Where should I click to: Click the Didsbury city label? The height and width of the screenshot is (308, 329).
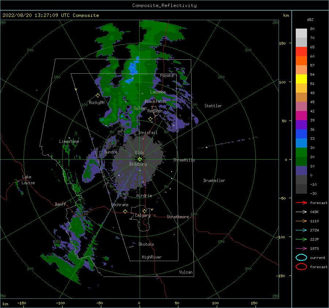pos(138,164)
